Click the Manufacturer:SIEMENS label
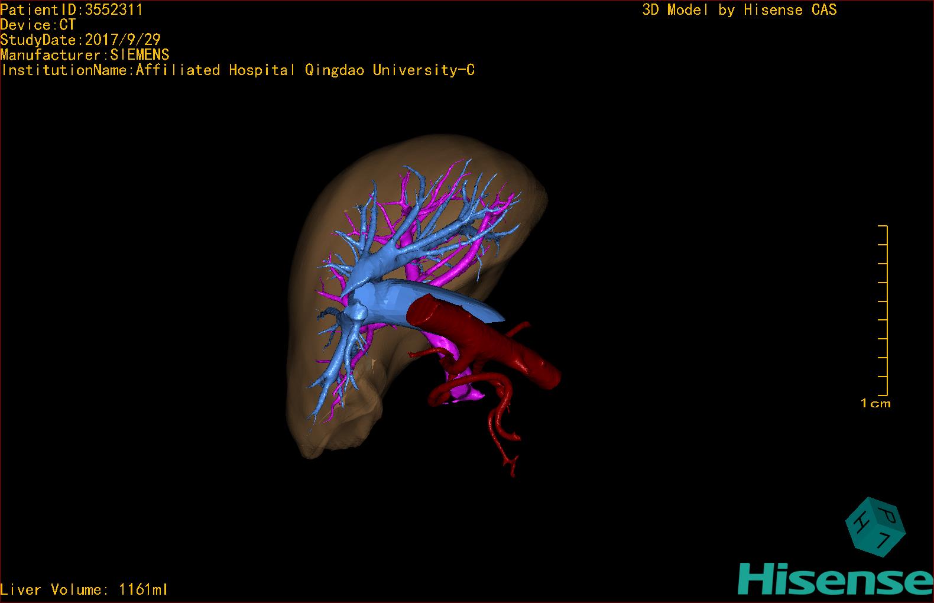 (85, 55)
